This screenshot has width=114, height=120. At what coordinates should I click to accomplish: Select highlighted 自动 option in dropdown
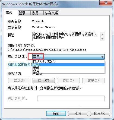tap(68, 65)
